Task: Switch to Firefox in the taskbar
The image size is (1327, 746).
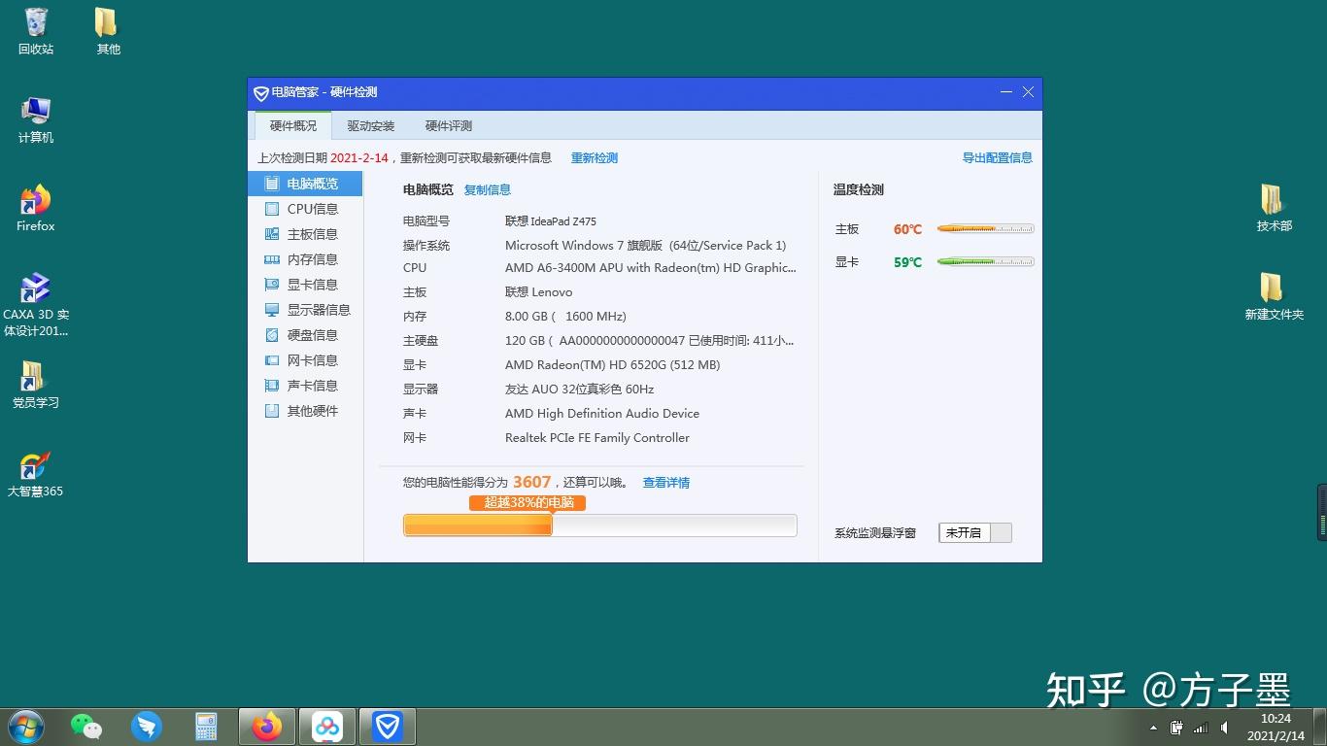Action: pos(266,727)
